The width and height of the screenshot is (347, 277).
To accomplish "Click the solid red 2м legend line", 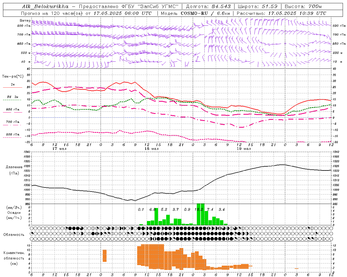I will [x=13, y=88].
